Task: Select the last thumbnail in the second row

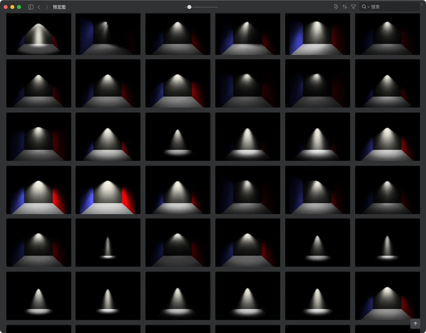Action: tap(387, 83)
